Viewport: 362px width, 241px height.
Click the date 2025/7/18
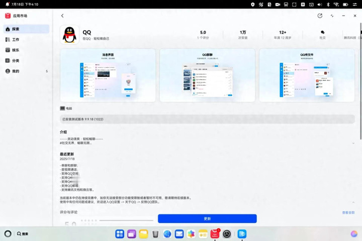(67, 159)
